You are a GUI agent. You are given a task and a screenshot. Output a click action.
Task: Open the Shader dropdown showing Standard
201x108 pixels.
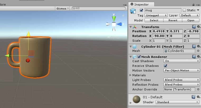[x=177, y=102]
